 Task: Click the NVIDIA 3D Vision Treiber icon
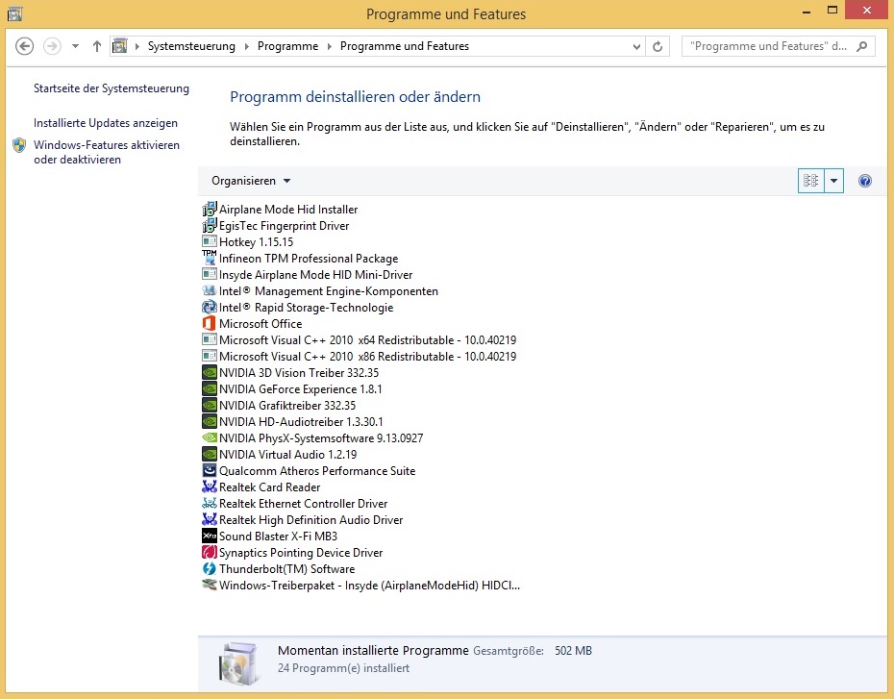(210, 373)
